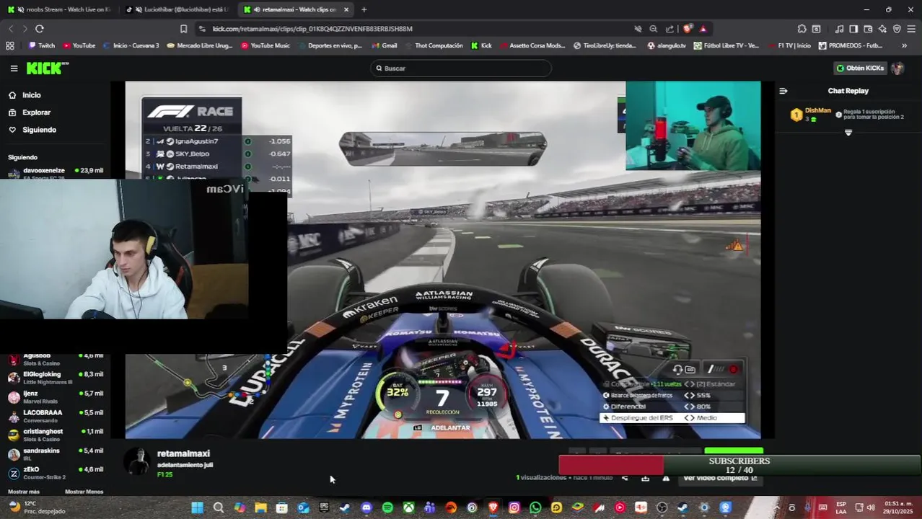Click Mostrar Menos under followed channels
The height and width of the screenshot is (519, 922).
coord(84,492)
